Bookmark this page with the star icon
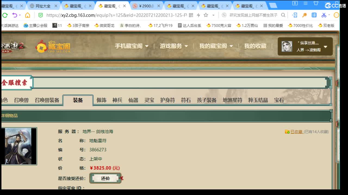Viewport: 348px width, 195px height. point(206,15)
